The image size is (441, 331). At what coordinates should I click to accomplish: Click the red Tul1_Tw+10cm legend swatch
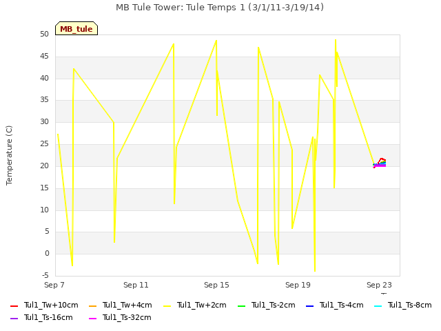click(14, 306)
